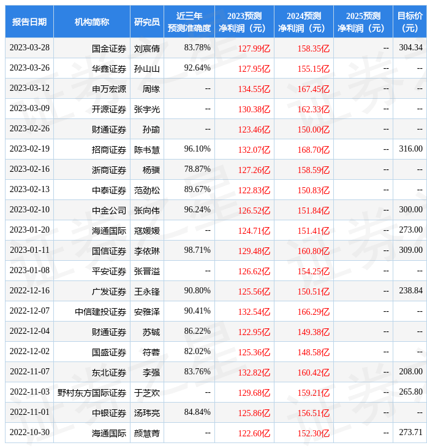Click institution name 中信建投证券
The width and height of the screenshot is (427, 448).
click(x=100, y=312)
